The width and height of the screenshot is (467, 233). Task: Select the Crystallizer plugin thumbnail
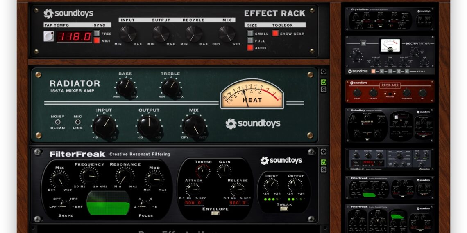click(390, 19)
